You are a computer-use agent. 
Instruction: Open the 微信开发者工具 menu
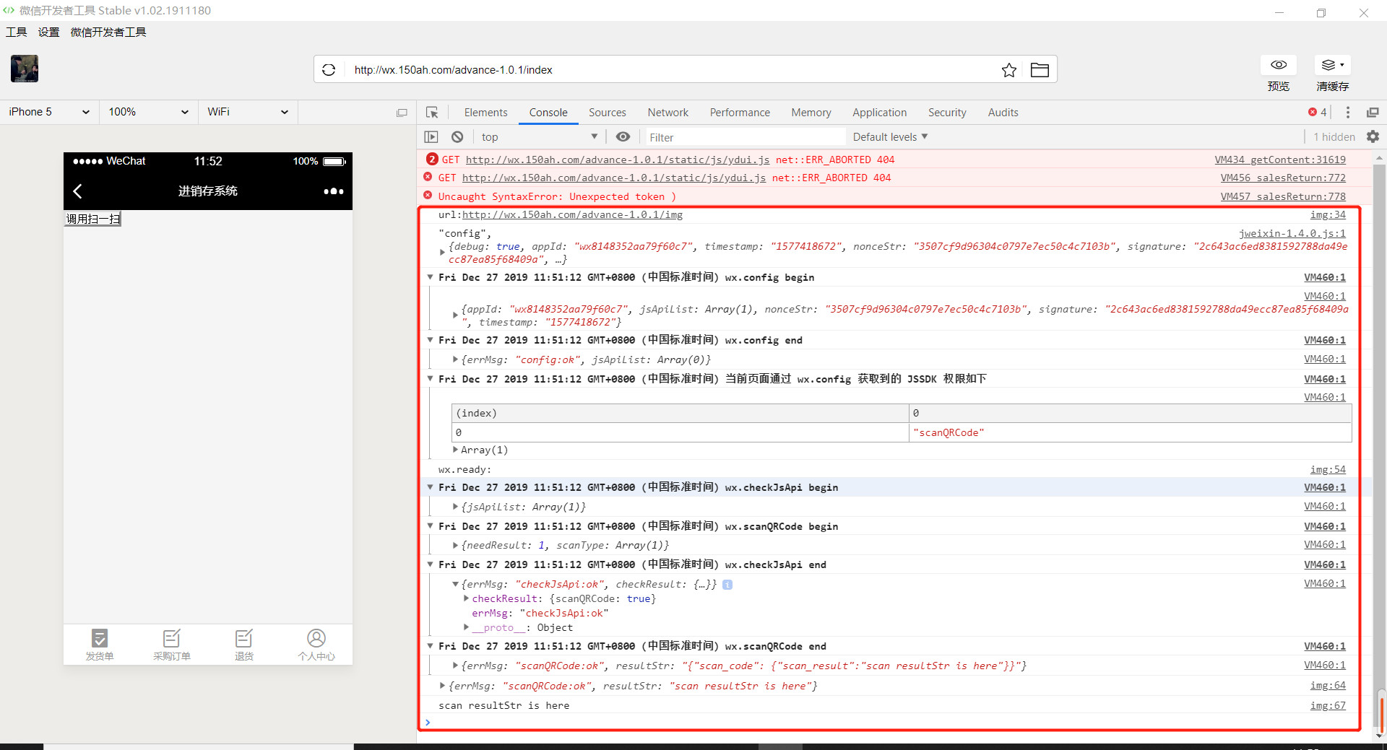108,32
